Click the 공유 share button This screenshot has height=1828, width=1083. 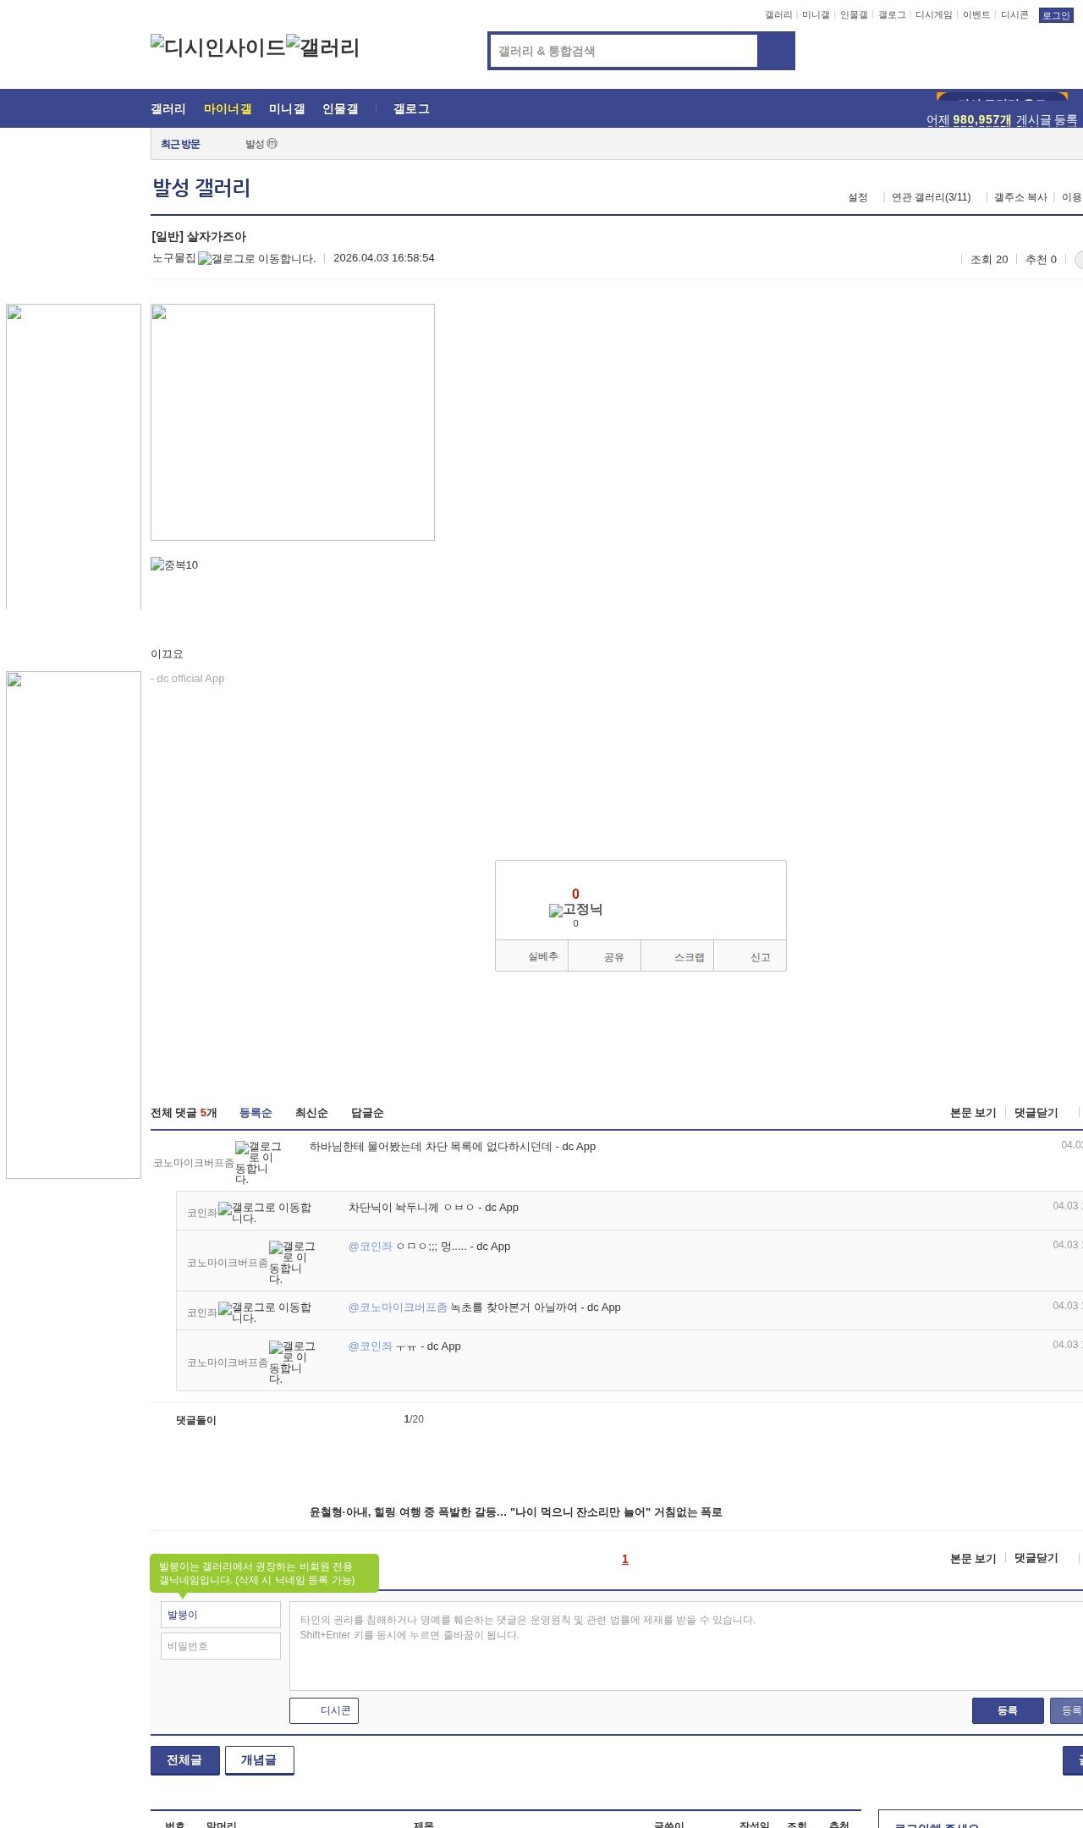(x=605, y=956)
